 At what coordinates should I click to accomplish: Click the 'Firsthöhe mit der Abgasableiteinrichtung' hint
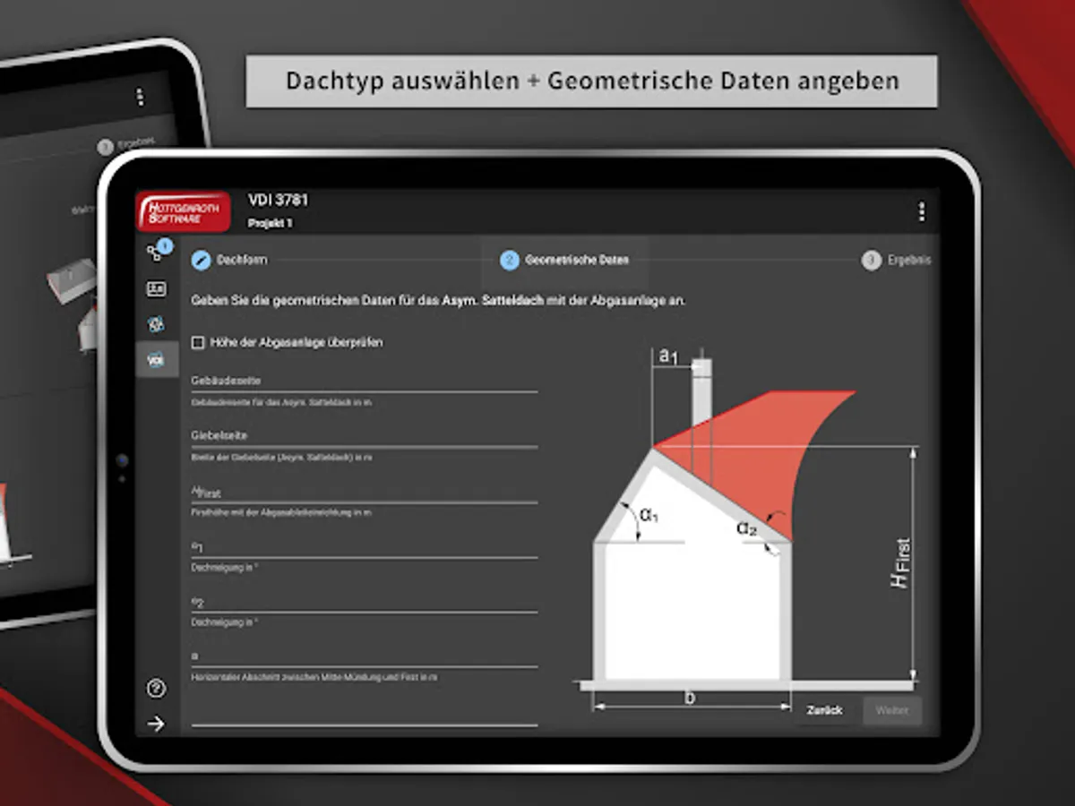281,513
